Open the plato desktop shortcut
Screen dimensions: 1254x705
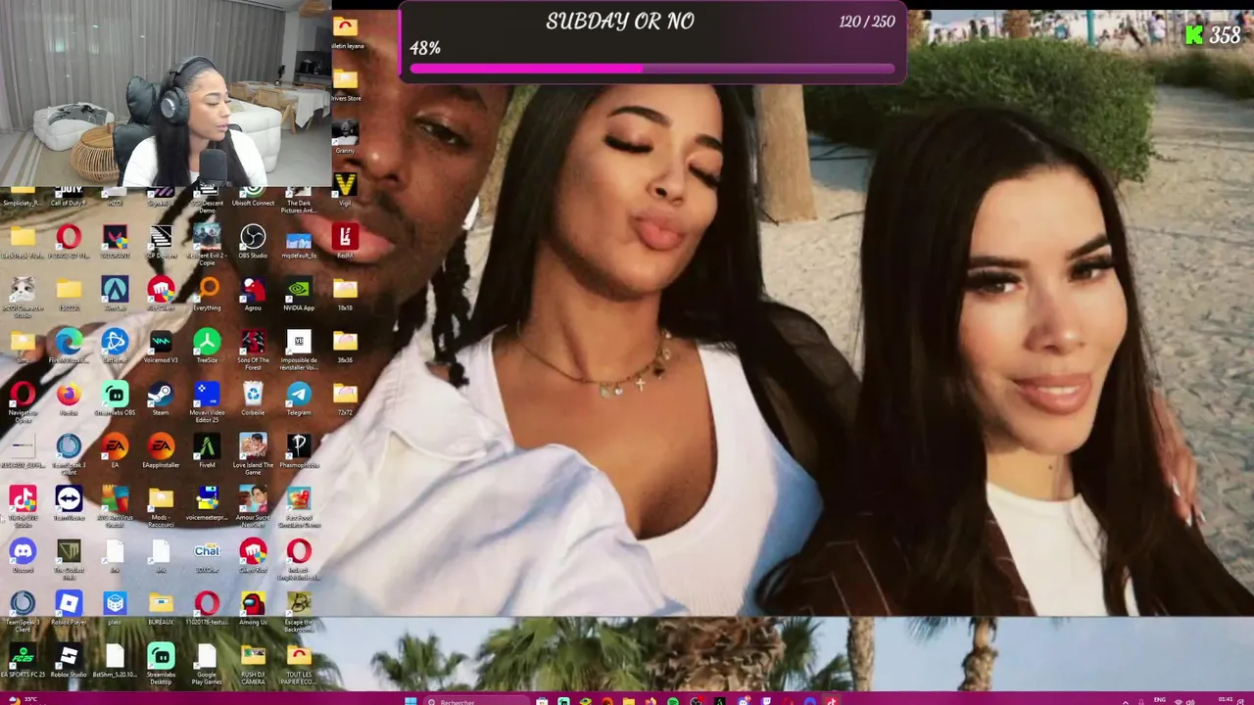click(115, 608)
